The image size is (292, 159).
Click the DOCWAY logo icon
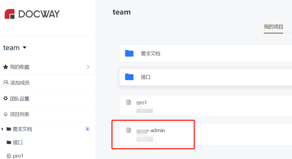point(9,13)
